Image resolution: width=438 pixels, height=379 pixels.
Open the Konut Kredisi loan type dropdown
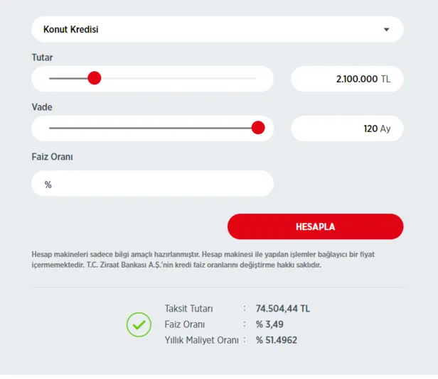(213, 30)
